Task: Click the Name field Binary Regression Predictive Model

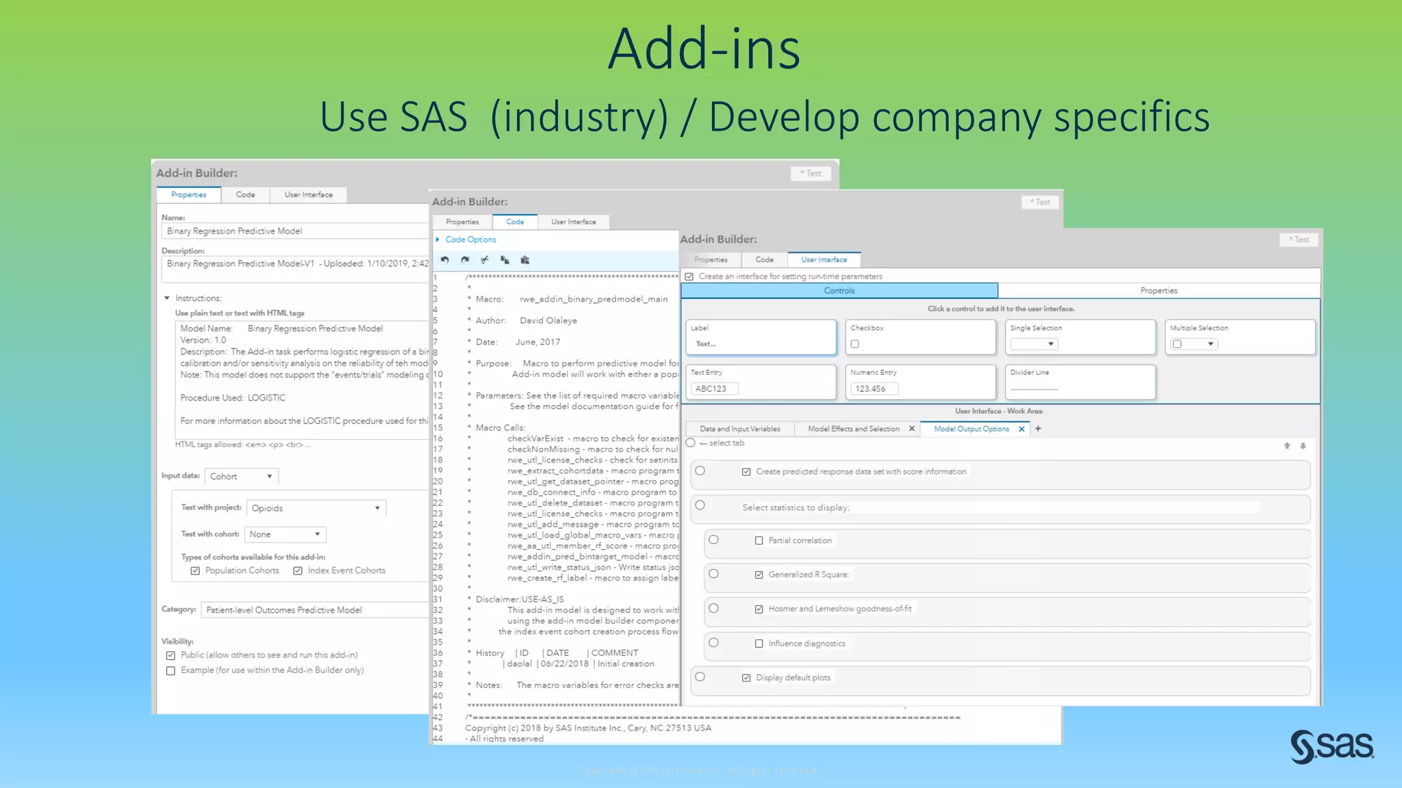Action: [x=295, y=231]
